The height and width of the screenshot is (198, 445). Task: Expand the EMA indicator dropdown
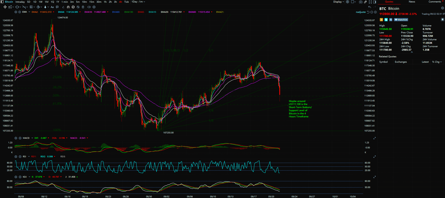click(x=29, y=12)
